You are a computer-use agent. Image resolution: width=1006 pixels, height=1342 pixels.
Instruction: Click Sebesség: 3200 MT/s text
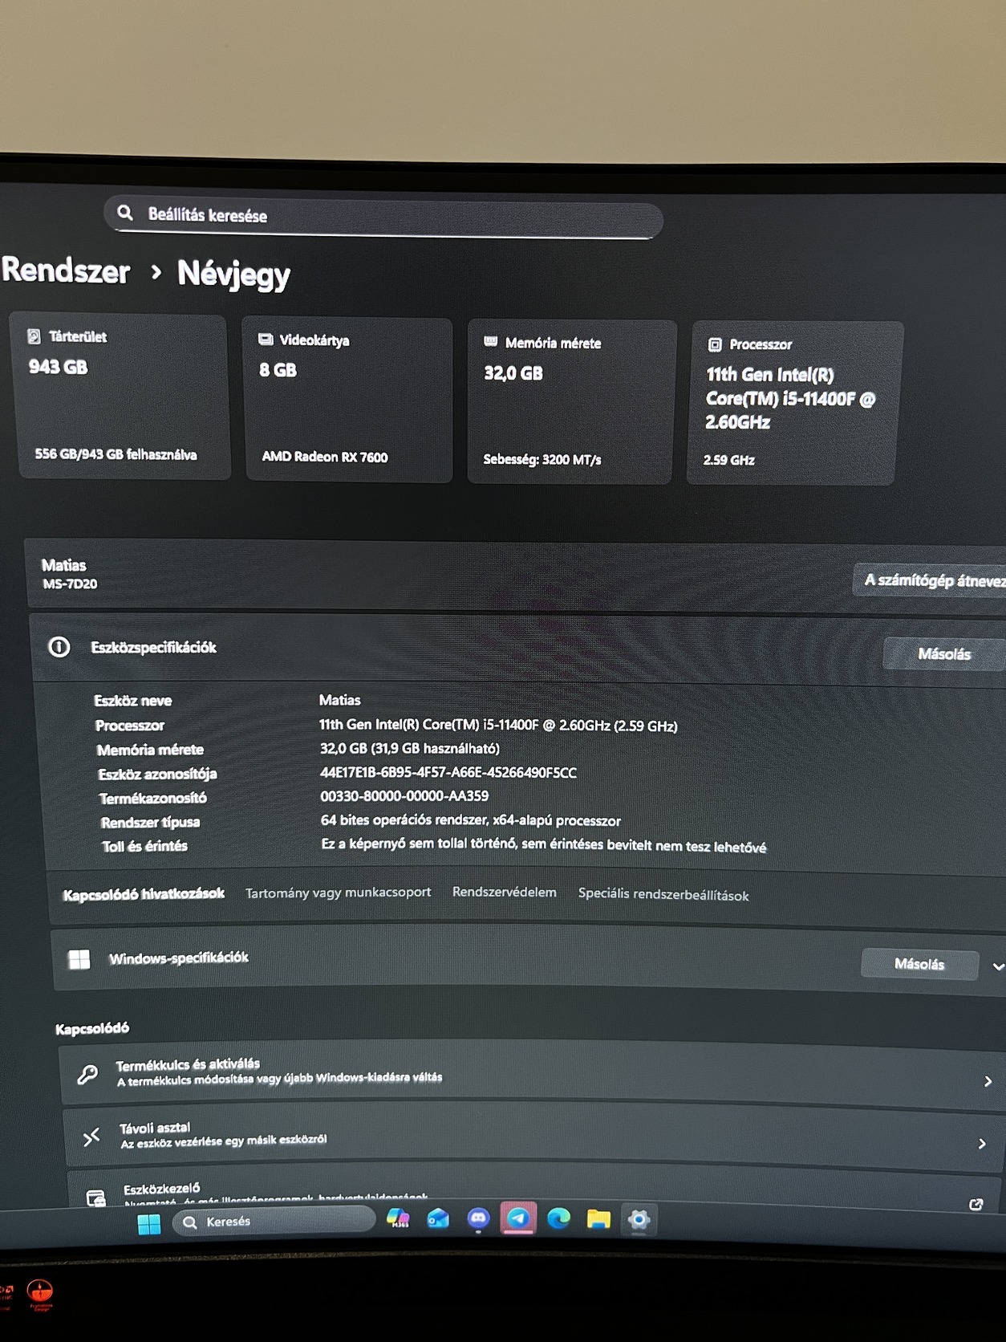[542, 459]
